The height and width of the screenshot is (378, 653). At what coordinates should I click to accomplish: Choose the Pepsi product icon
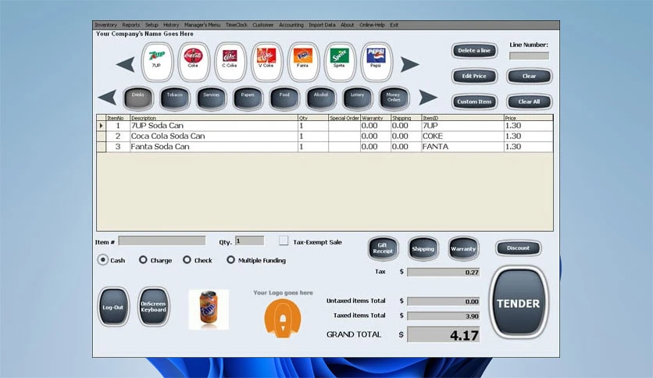click(376, 62)
